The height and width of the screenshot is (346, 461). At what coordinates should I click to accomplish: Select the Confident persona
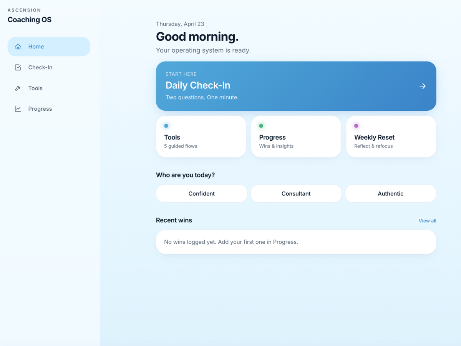point(201,193)
